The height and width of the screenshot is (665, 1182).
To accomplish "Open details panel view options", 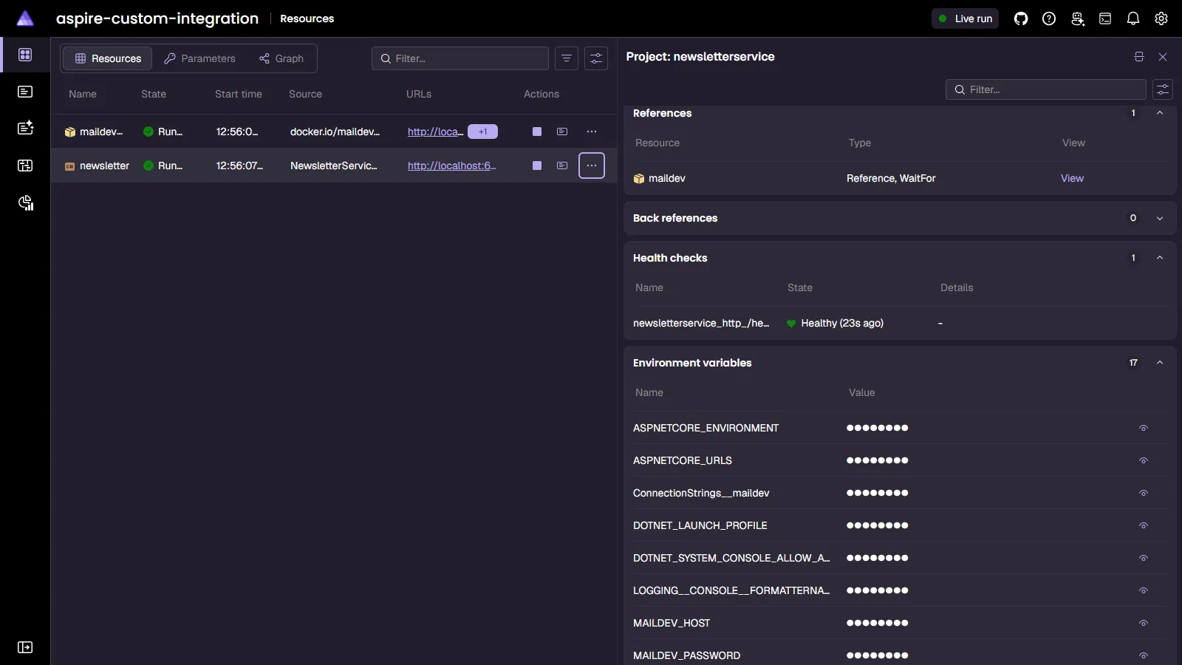I will click(1163, 89).
